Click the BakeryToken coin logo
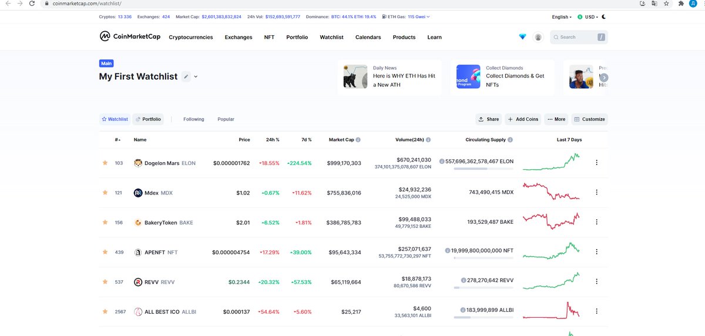The height and width of the screenshot is (336, 705). click(x=138, y=223)
